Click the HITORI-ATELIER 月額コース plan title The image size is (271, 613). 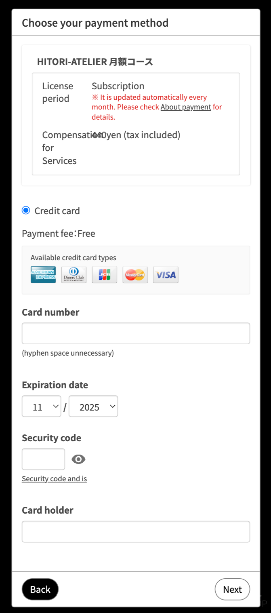pos(95,62)
